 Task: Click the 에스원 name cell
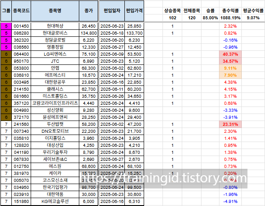(x=55, y=167)
